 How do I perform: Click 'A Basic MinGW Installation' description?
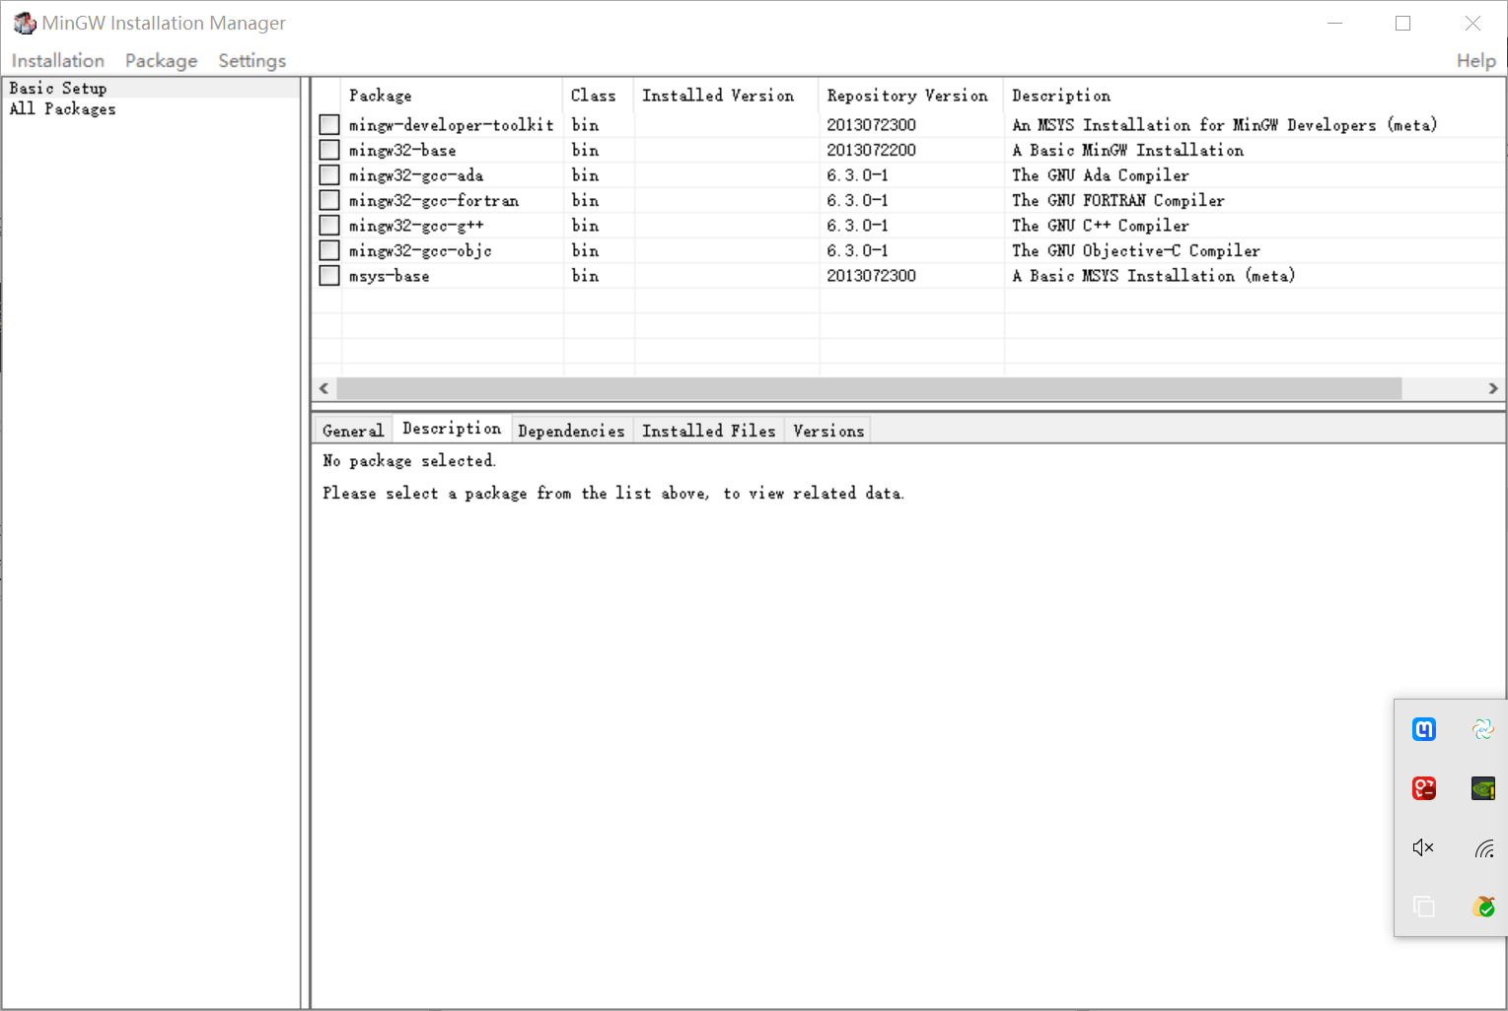point(1127,151)
